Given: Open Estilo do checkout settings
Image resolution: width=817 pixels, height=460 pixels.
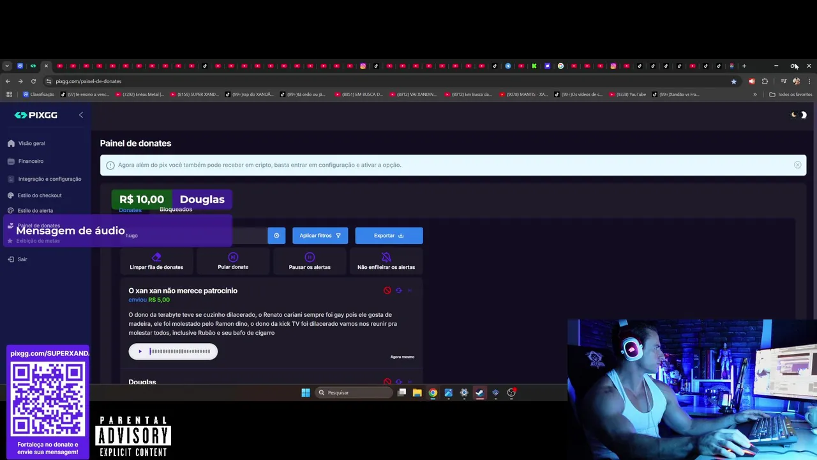Looking at the screenshot, I should [34, 195].
